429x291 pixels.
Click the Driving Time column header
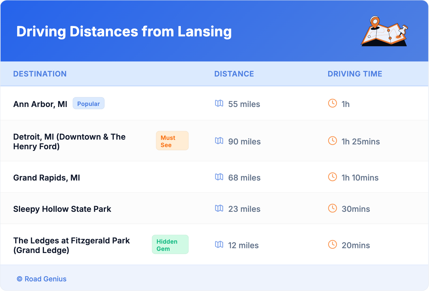coord(355,74)
